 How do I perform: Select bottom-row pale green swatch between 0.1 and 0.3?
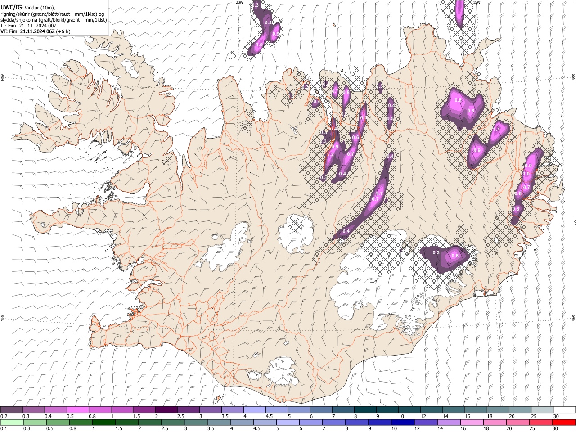coord(12,422)
